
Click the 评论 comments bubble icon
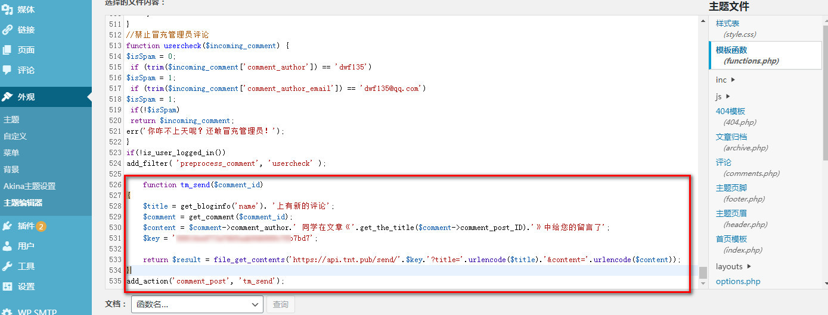pos(7,70)
